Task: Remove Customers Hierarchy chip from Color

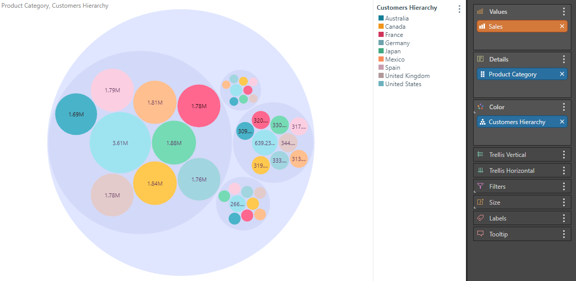Action: [x=562, y=122]
